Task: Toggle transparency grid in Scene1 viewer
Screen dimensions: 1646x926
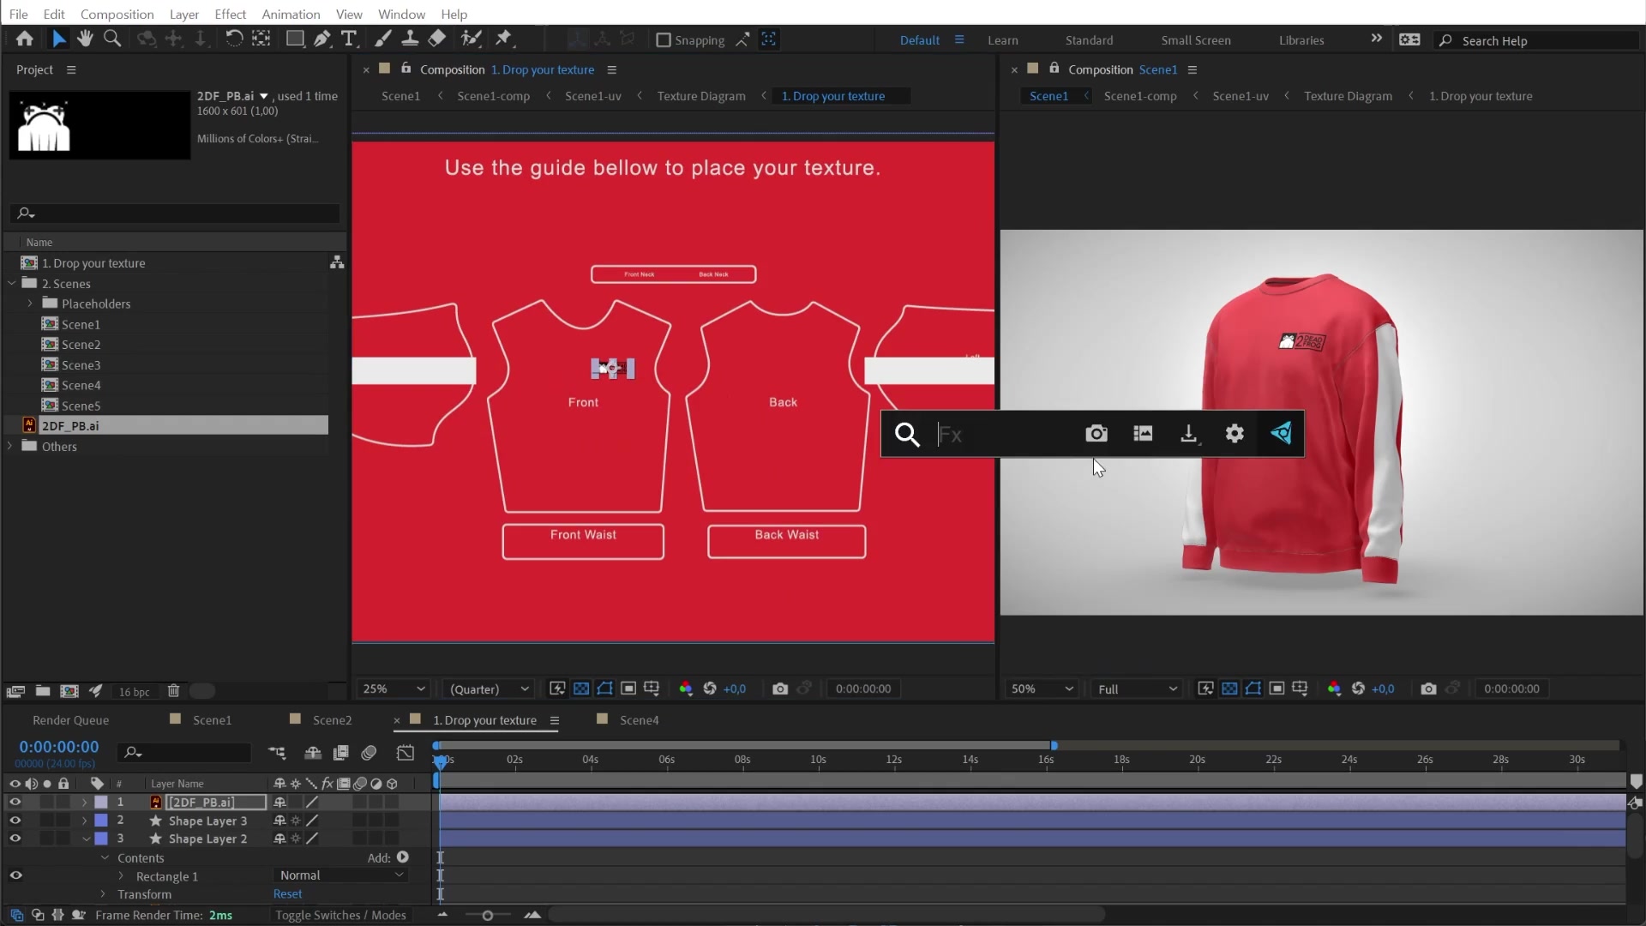Action: point(1229,688)
